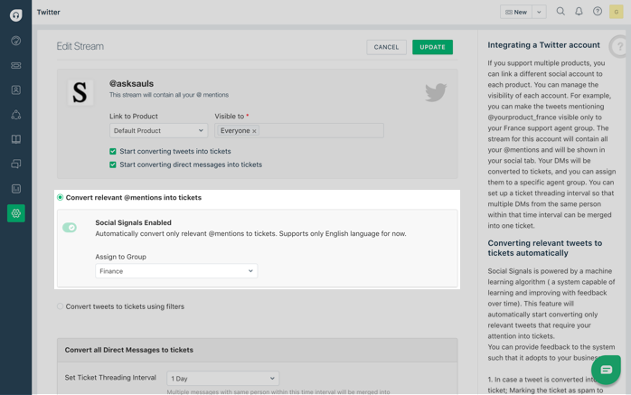
Task: Open the Forums chat icon in sidebar
Action: (x=15, y=165)
